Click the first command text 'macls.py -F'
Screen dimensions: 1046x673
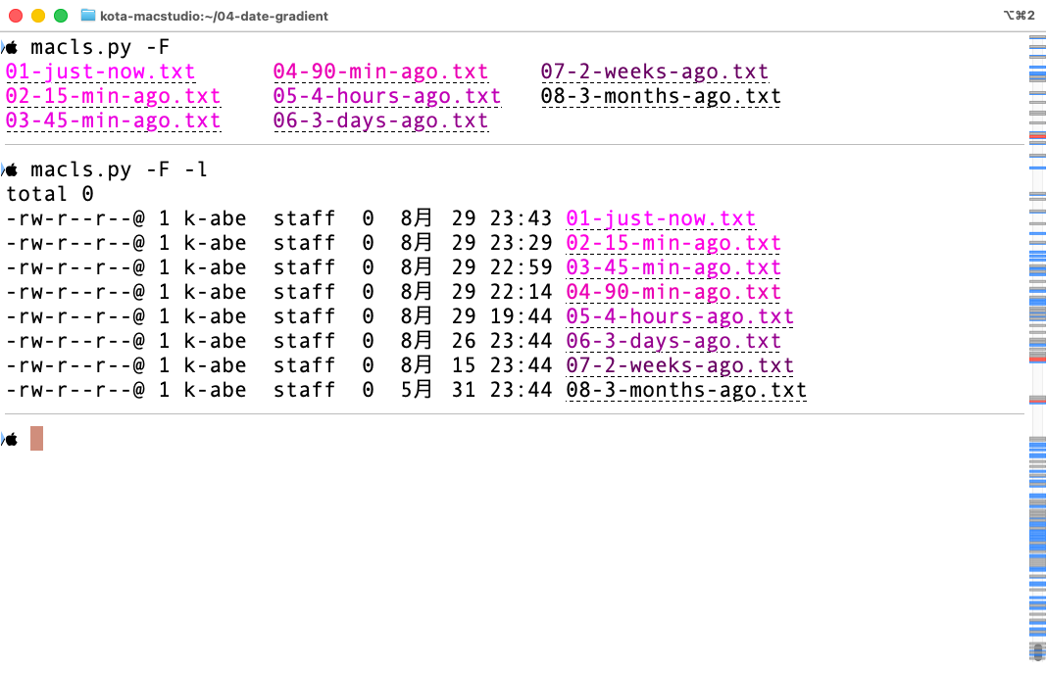coord(100,47)
